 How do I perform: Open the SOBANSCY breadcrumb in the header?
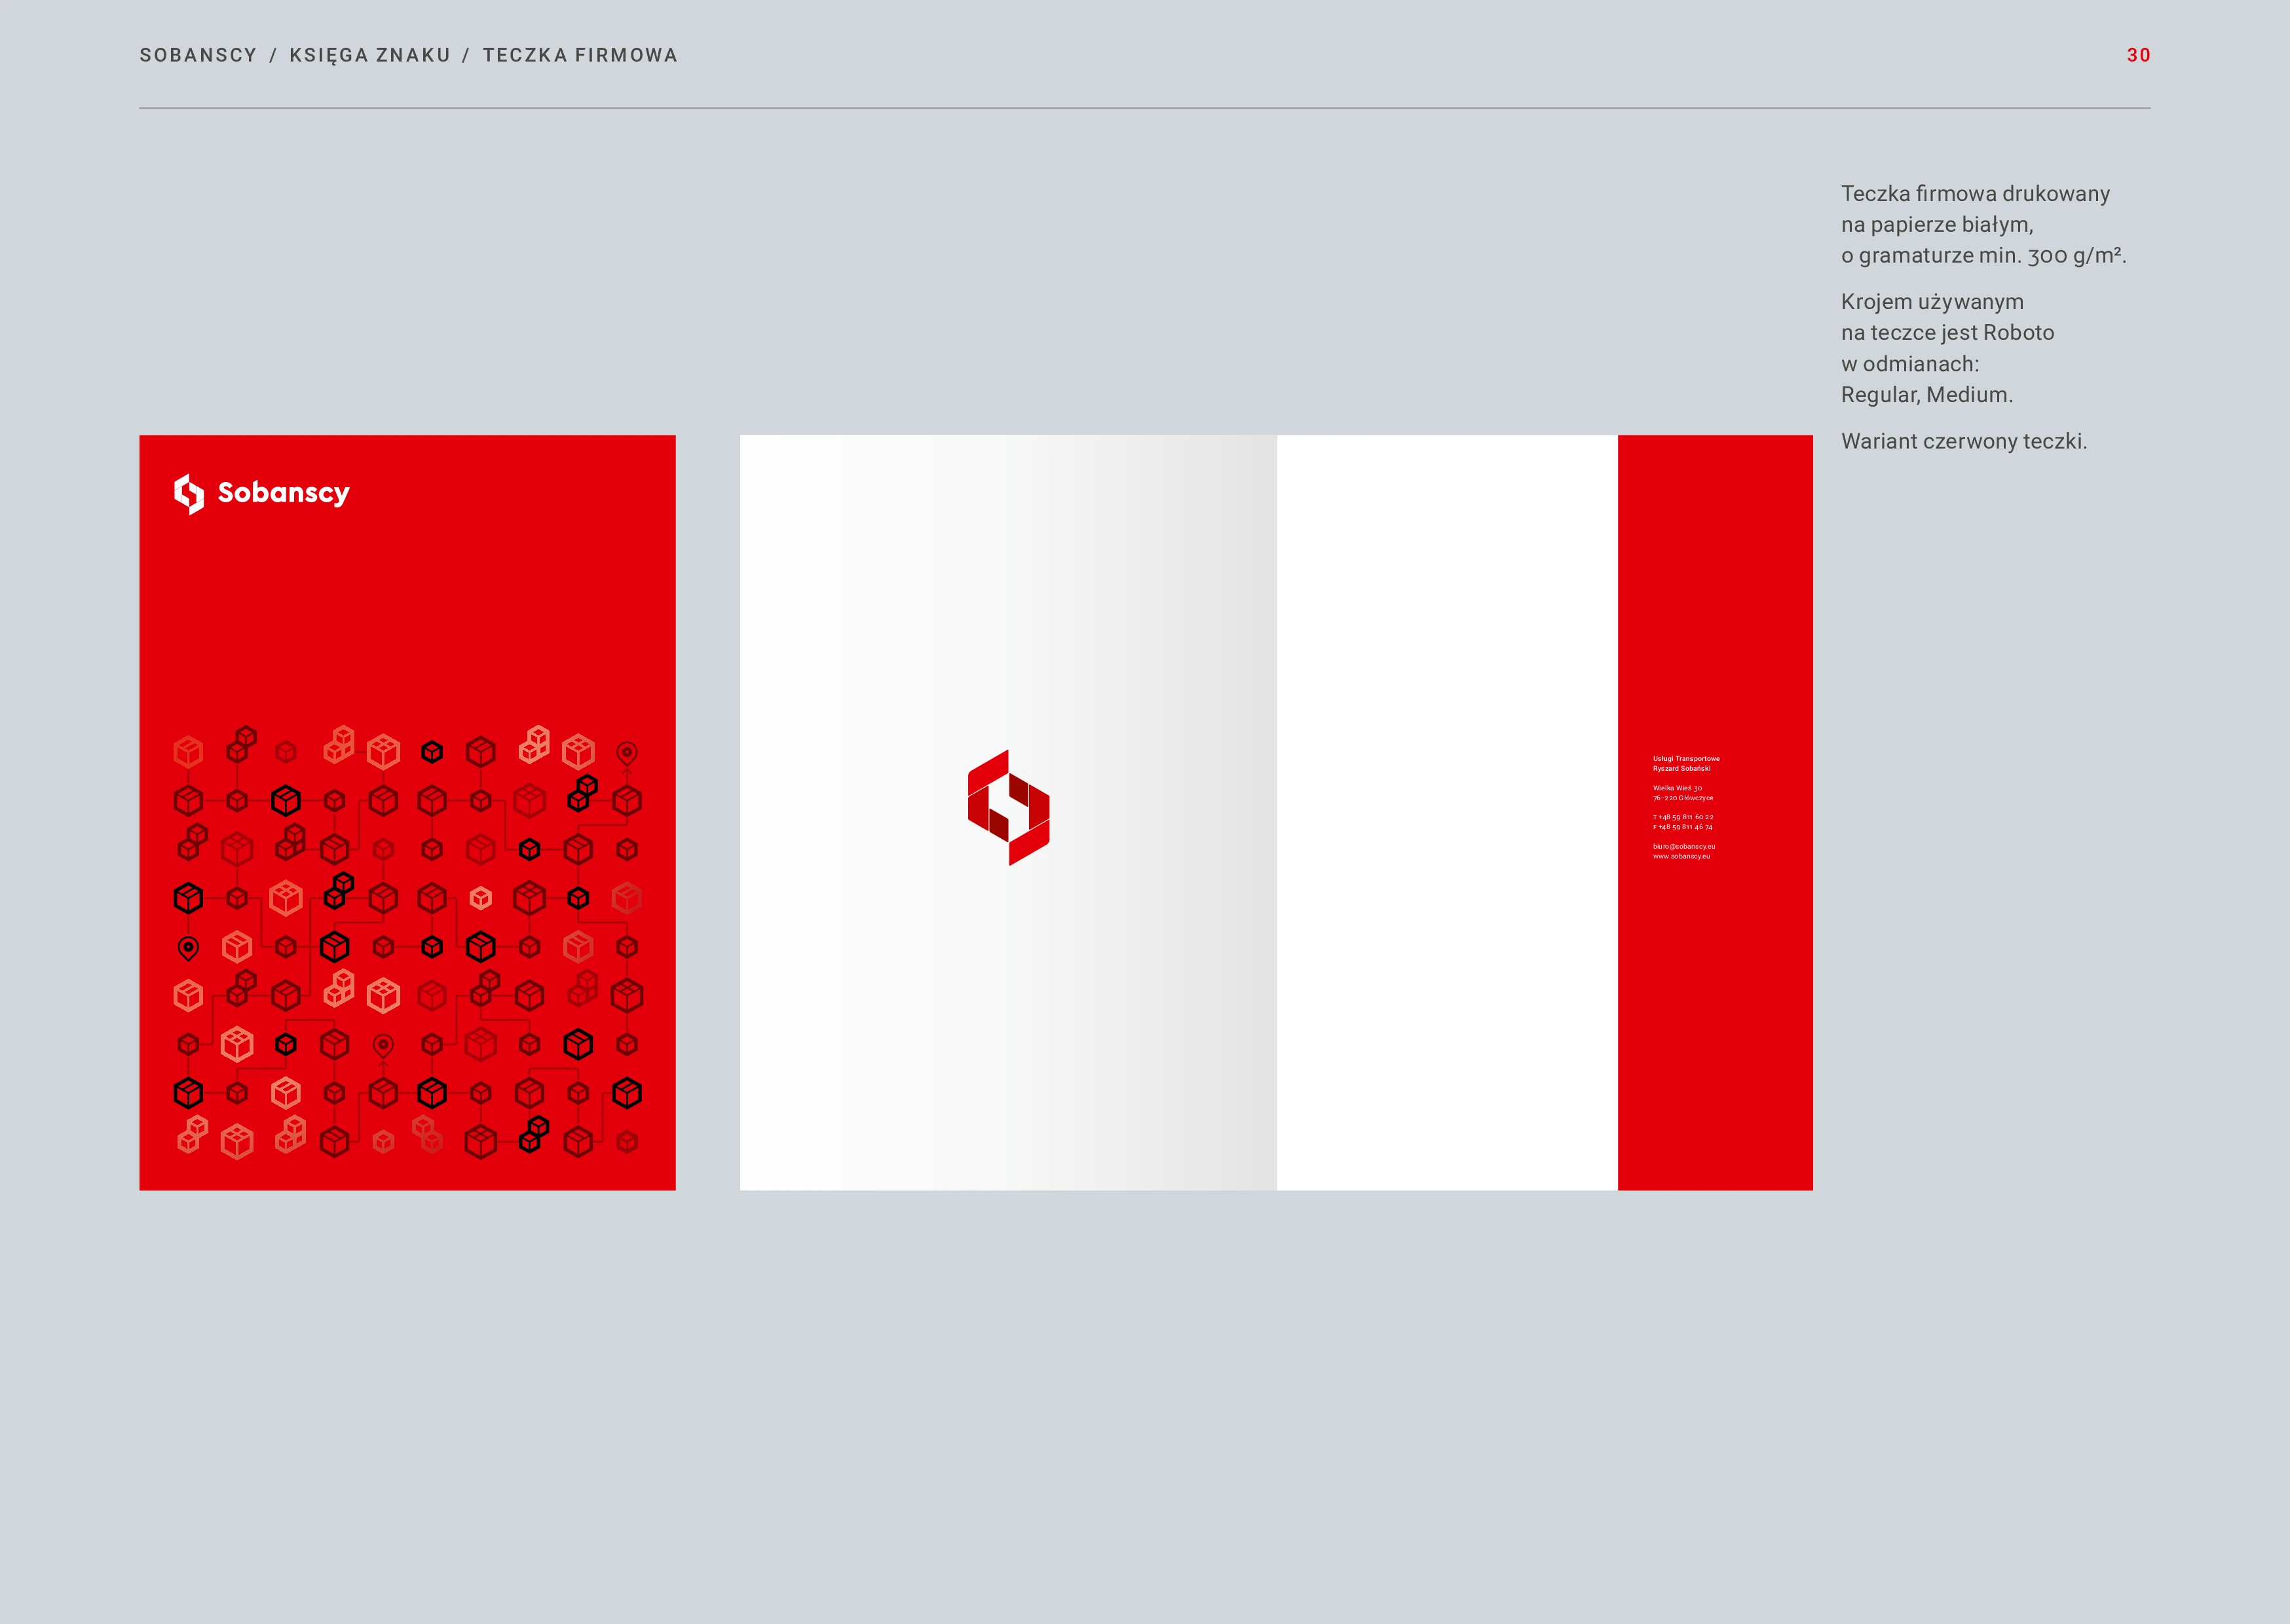198,55
